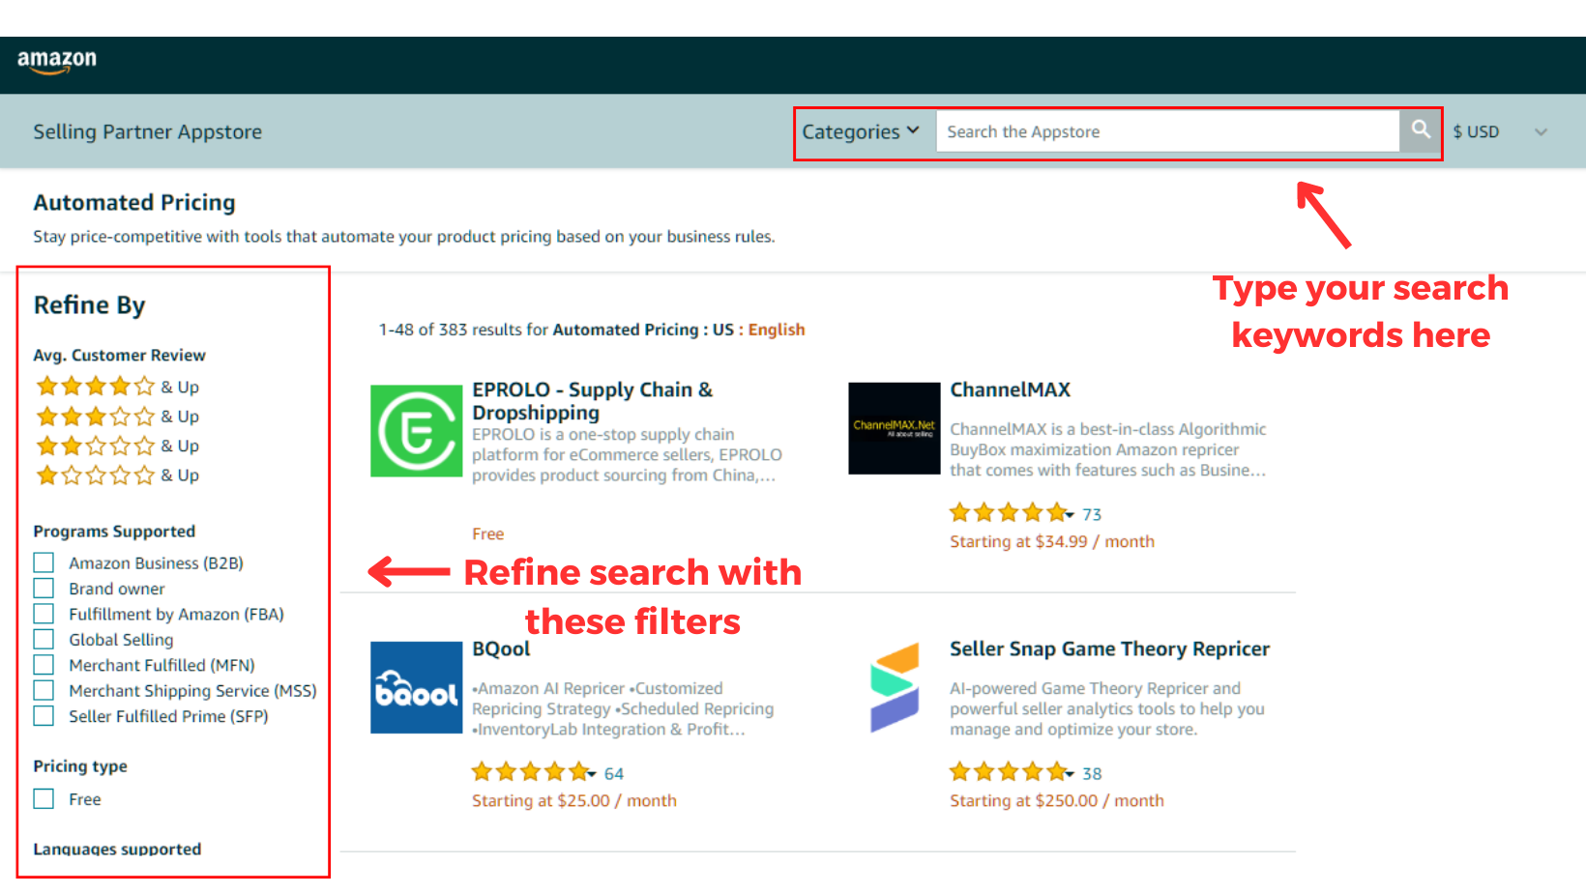Viewport: 1586px width, 893px height.
Task: Check Amazon Business (B2B) checkbox
Action: (44, 562)
